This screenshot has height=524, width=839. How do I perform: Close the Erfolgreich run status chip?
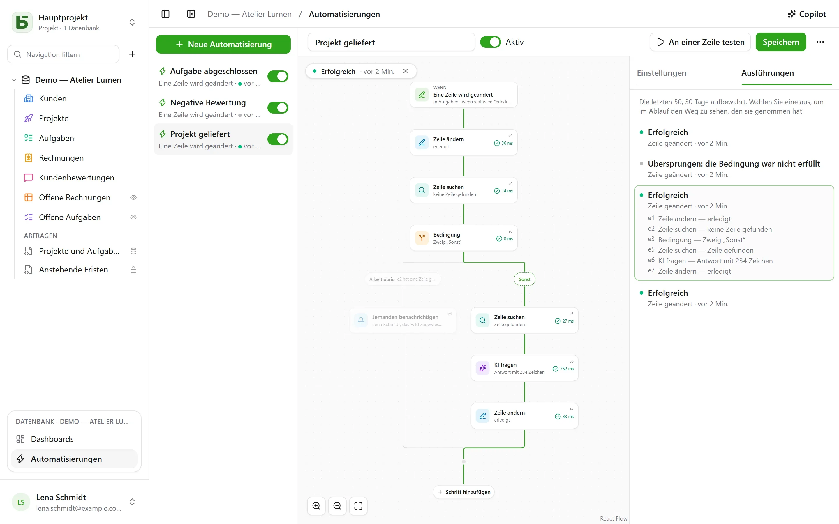(x=405, y=71)
